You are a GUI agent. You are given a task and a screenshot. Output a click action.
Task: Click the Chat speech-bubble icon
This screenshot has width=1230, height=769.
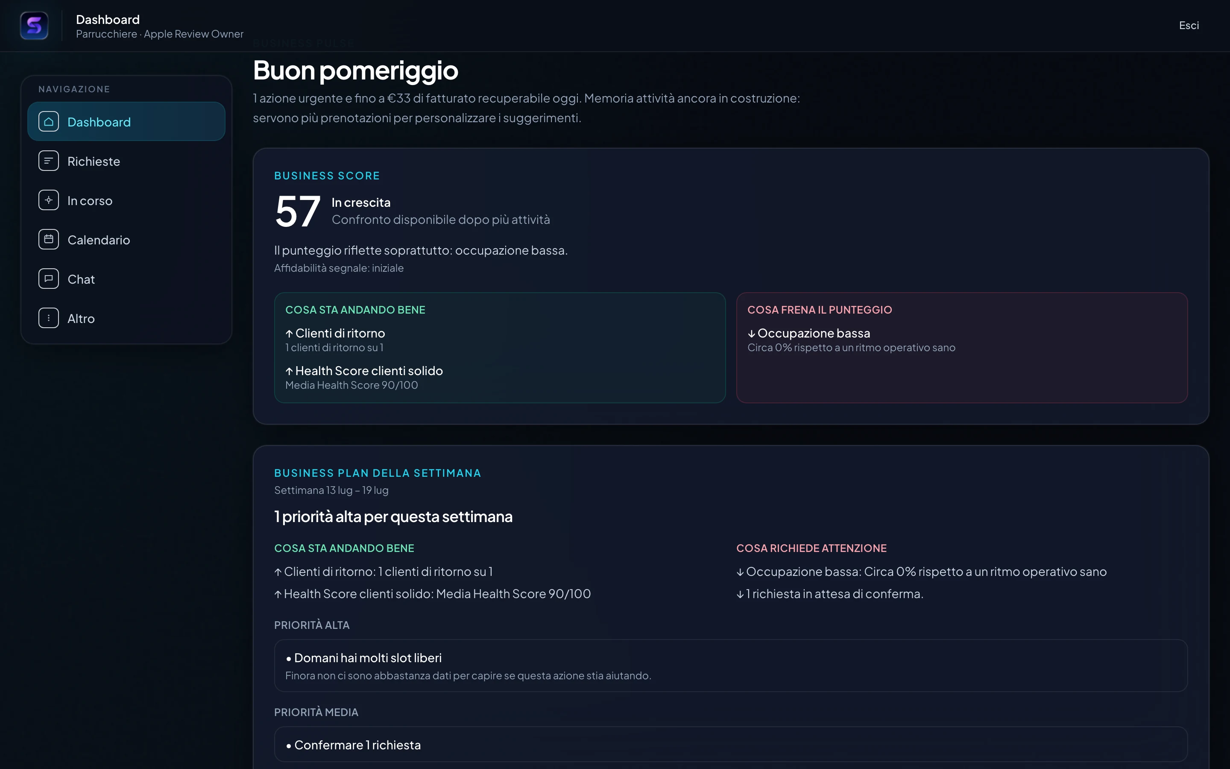(49, 279)
